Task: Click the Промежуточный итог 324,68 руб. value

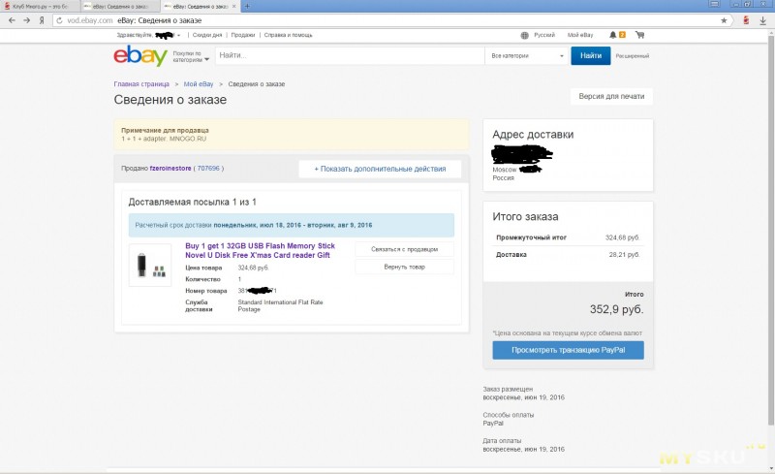Action: [622, 237]
